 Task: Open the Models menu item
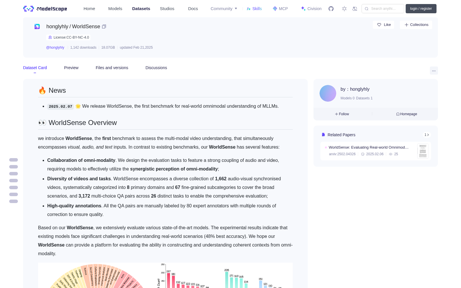pyautogui.click(x=115, y=9)
